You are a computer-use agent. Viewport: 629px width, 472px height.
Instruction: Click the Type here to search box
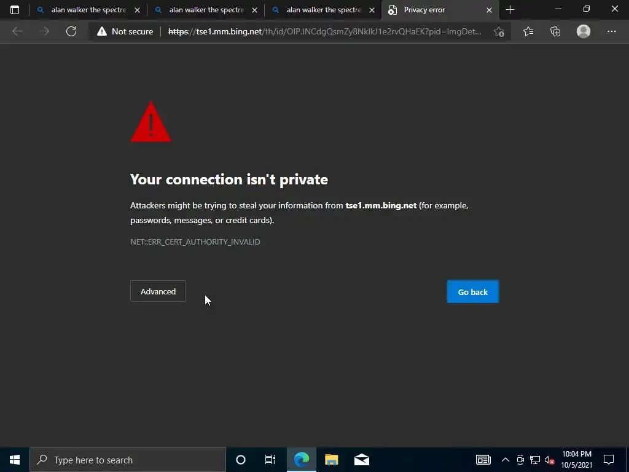[128, 460]
